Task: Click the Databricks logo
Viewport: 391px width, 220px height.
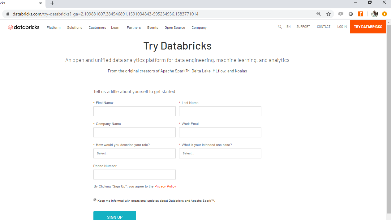Action: (24, 27)
